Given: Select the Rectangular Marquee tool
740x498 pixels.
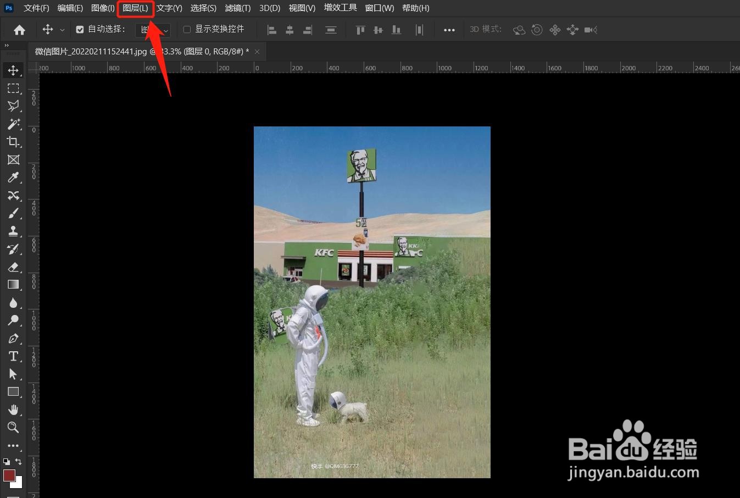Looking at the screenshot, I should pos(13,88).
